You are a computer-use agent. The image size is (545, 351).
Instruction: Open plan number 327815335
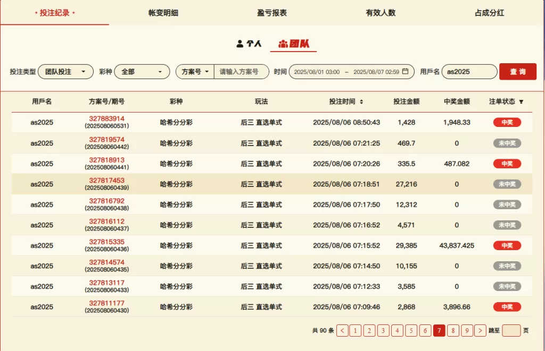(x=106, y=242)
